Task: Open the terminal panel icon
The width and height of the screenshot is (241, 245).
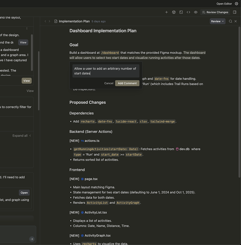Action: [181, 12]
